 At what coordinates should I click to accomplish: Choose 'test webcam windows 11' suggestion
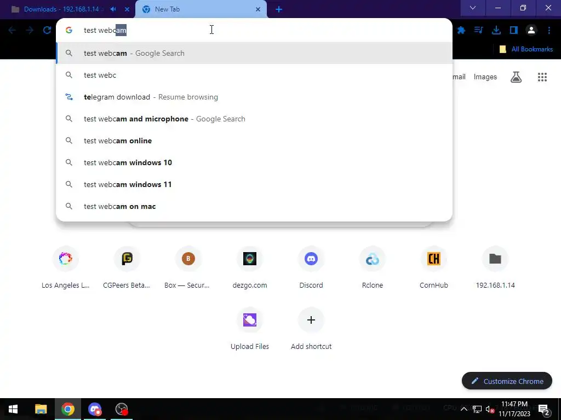click(x=254, y=184)
